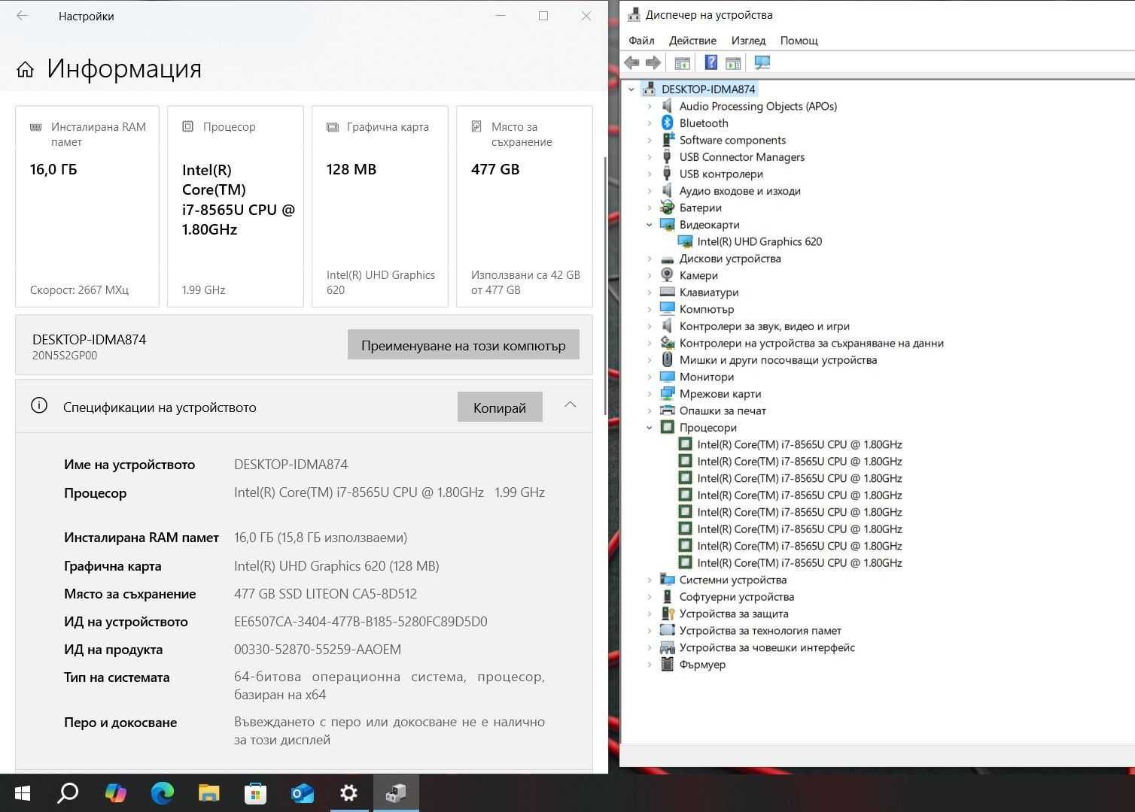Screen dimensions: 1135x812
Task: Open the Изглед menu
Action: [x=748, y=41]
